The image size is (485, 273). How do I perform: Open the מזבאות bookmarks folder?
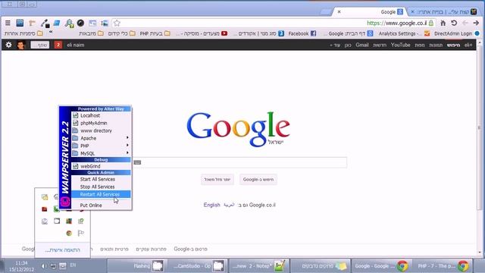pos(91,33)
